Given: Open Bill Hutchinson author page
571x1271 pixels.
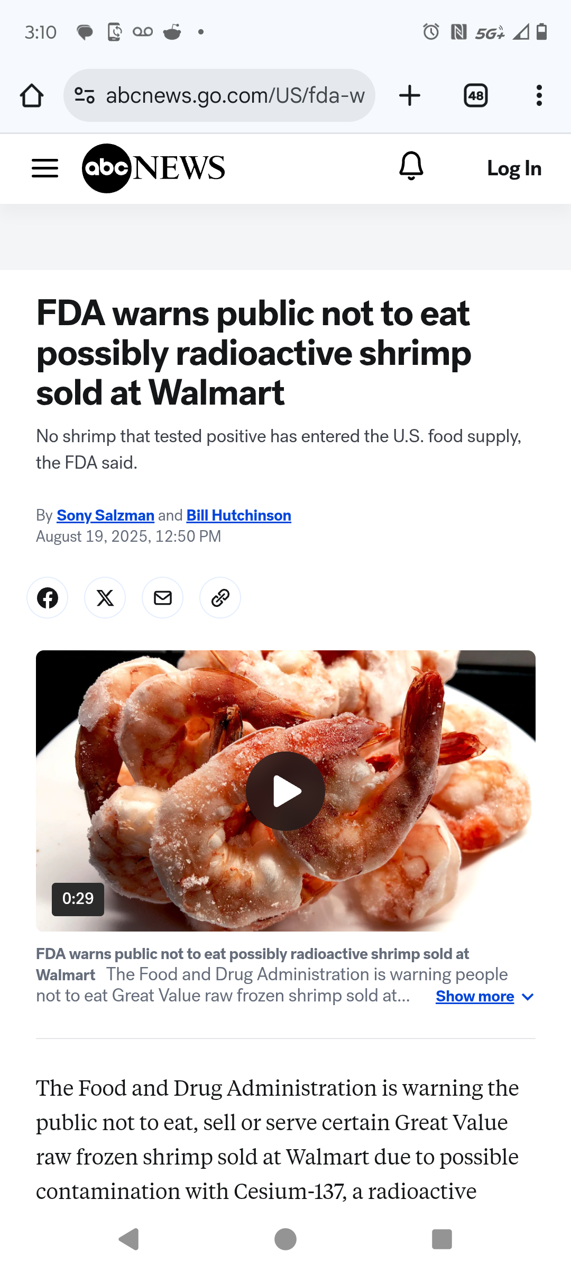Looking at the screenshot, I should [239, 515].
